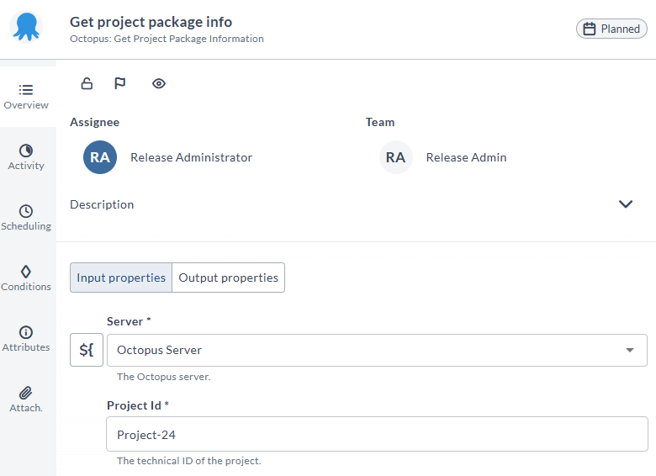The height and width of the screenshot is (476, 656).
Task: Click the calendar icon in Planned badge
Action: [x=589, y=29]
